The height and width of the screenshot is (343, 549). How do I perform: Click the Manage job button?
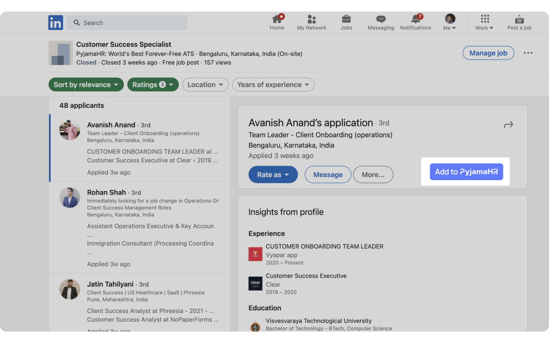click(488, 53)
